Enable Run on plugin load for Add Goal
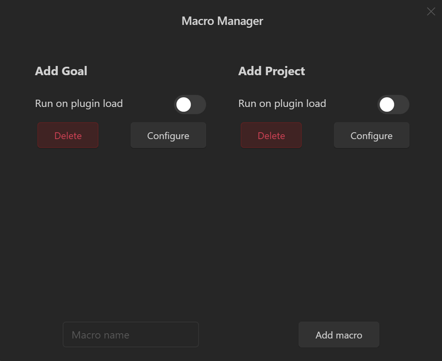This screenshot has height=361, width=442. pyautogui.click(x=190, y=105)
